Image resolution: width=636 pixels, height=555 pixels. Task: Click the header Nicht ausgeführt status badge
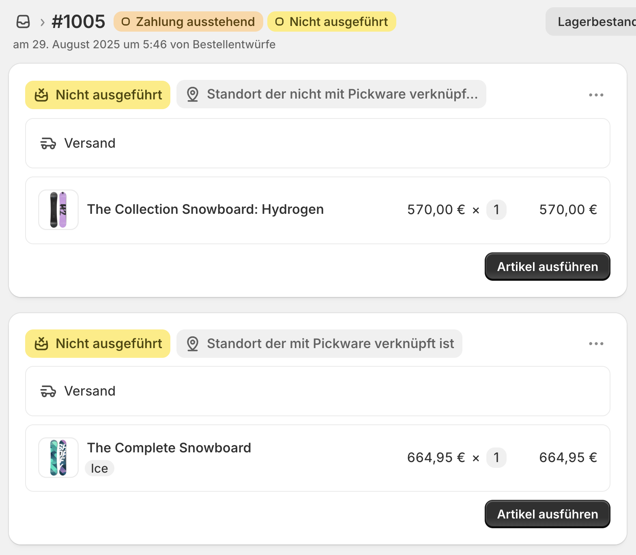coord(331,22)
